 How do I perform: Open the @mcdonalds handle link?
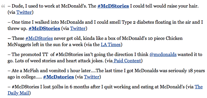(163, 54)
